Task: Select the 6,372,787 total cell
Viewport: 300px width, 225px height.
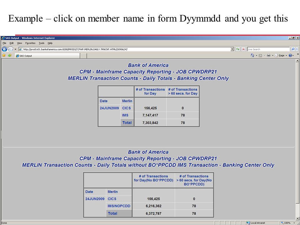Action: 153,213
